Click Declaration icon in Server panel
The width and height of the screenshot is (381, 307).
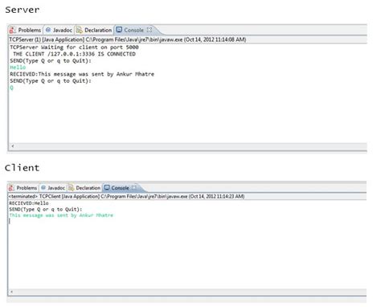click(x=79, y=31)
